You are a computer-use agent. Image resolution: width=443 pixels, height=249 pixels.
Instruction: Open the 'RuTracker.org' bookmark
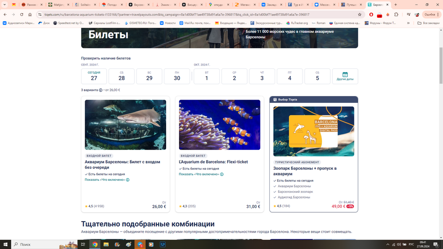[x=297, y=23]
